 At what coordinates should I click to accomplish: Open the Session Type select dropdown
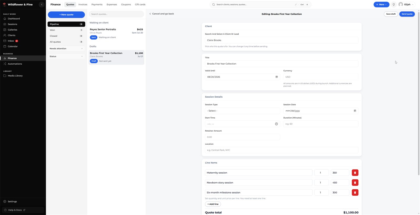click(x=242, y=111)
